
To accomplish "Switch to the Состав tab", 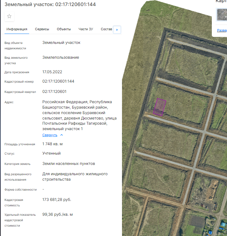I will pos(106,29).
